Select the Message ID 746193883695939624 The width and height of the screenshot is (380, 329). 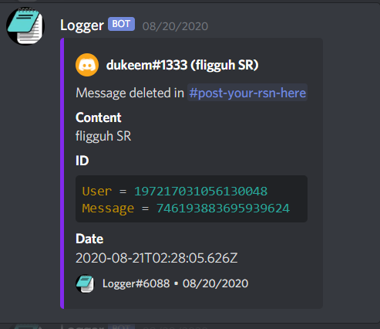(223, 208)
